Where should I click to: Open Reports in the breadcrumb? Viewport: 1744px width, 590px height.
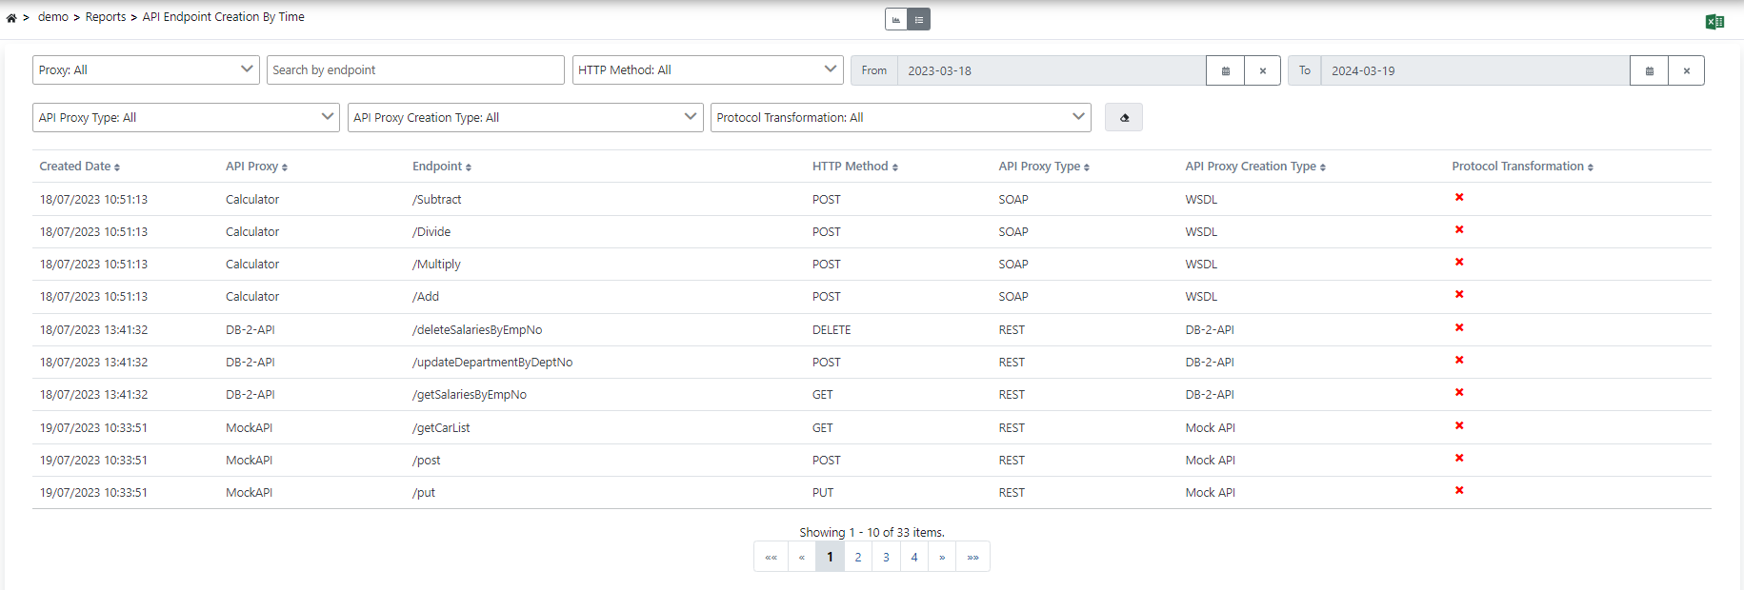[106, 17]
